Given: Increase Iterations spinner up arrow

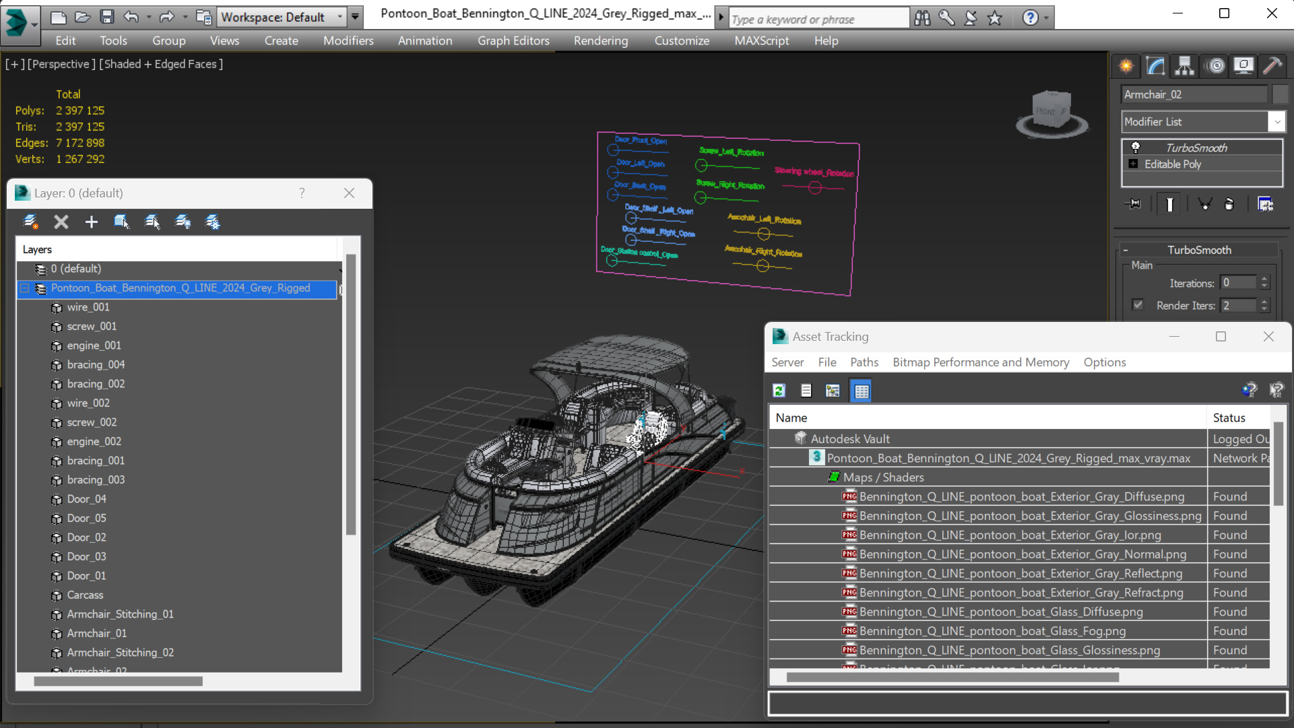Looking at the screenshot, I should (1264, 279).
